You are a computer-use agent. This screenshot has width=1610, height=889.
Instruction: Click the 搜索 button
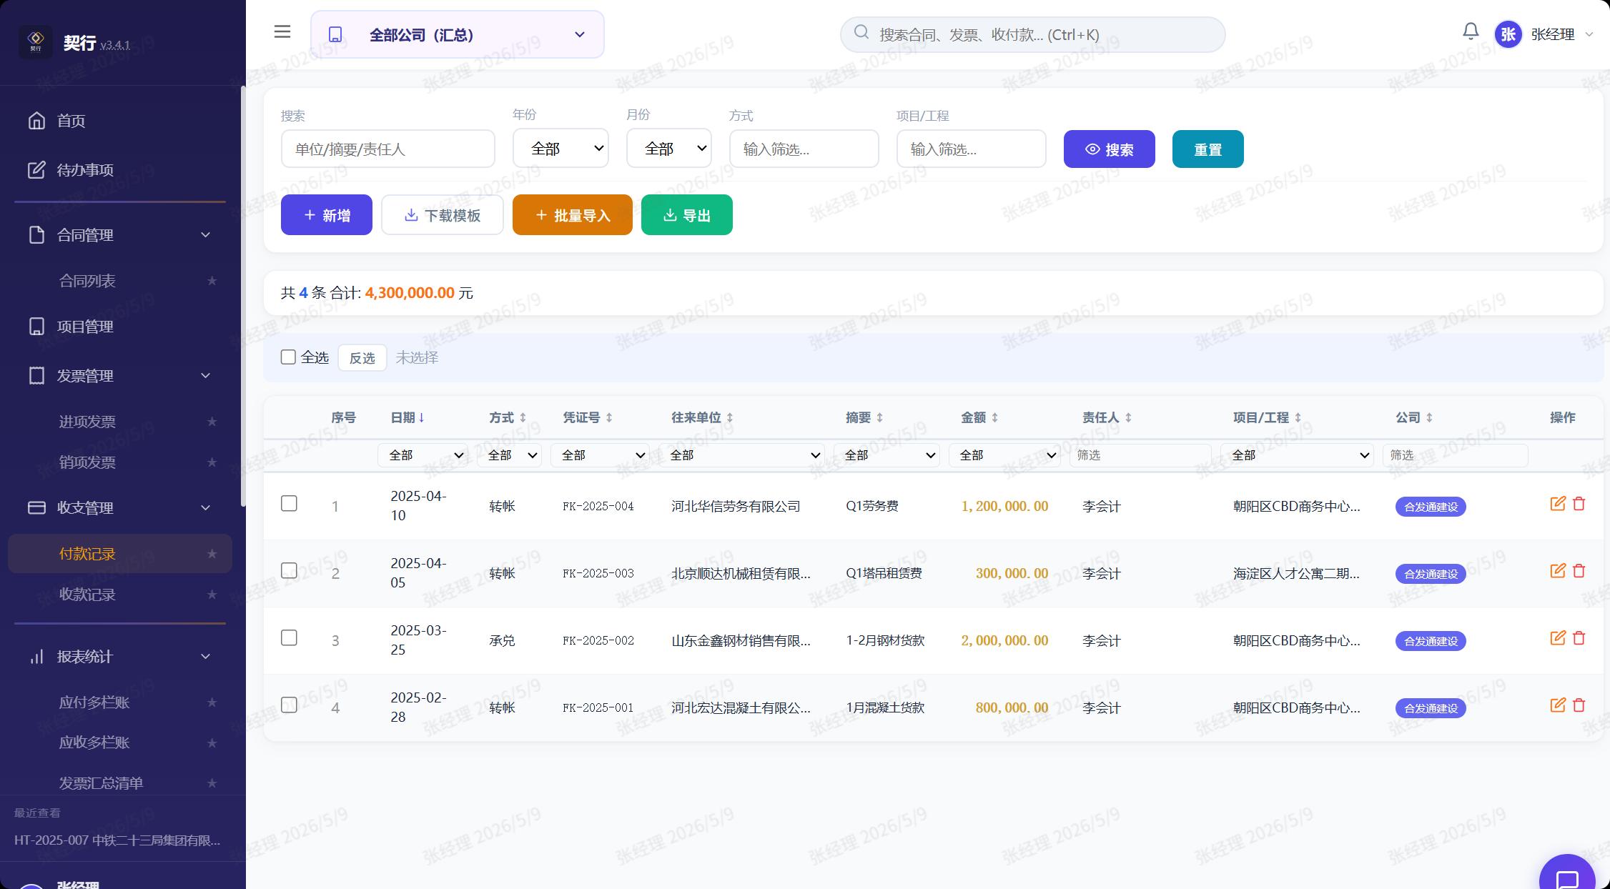(1109, 149)
